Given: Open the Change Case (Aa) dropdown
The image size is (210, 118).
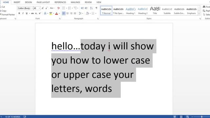Looking at the screenshot, I should 52,8.
